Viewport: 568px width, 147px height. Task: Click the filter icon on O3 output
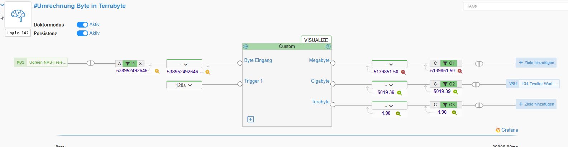point(445,105)
